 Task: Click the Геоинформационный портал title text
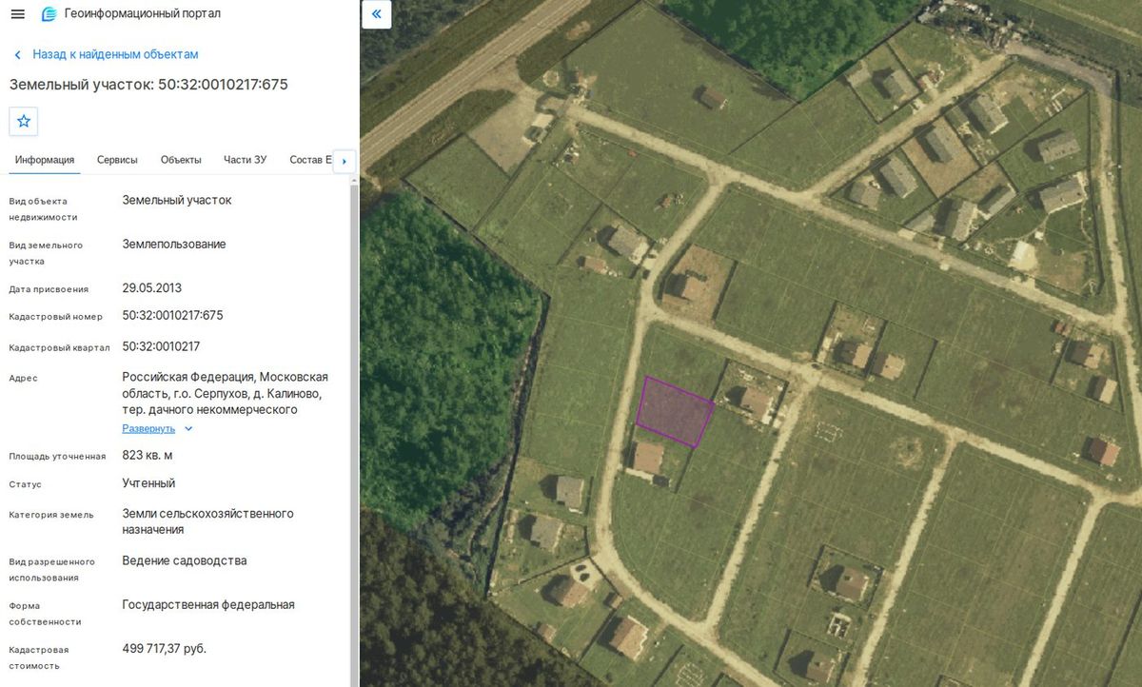click(x=143, y=14)
